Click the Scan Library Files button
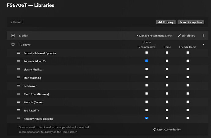The height and width of the screenshot is (138, 211). pyautogui.click(x=191, y=22)
